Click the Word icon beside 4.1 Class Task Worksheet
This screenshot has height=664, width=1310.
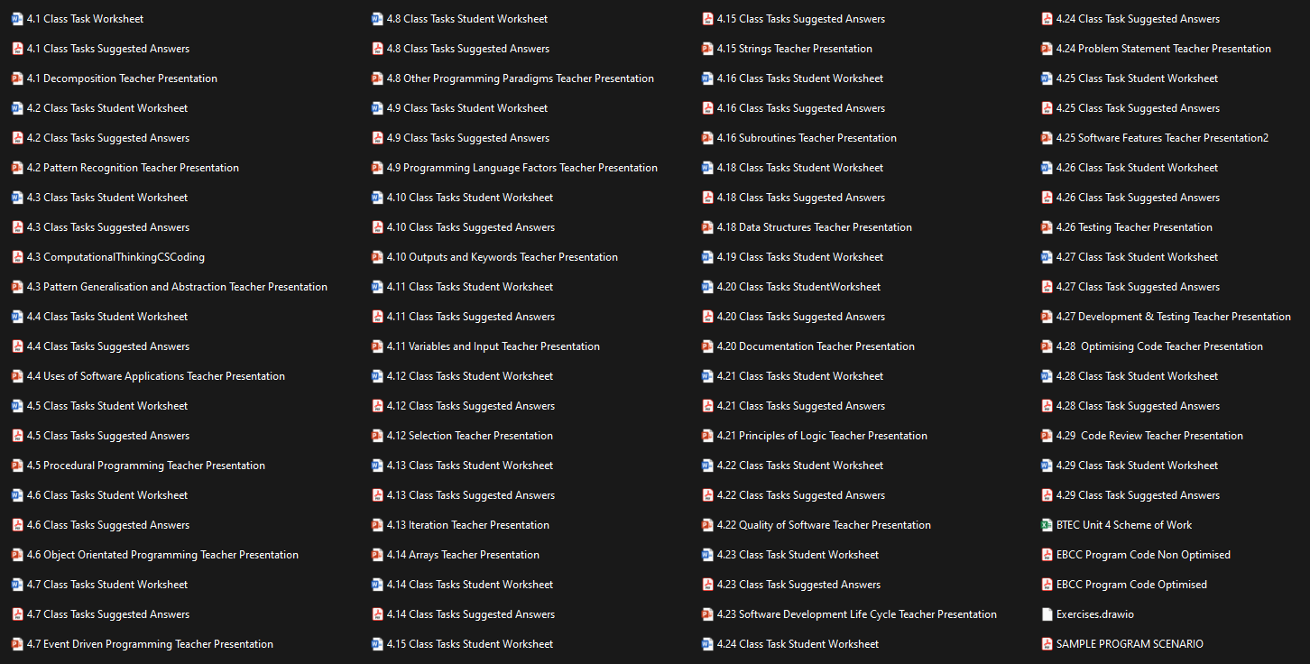16,18
